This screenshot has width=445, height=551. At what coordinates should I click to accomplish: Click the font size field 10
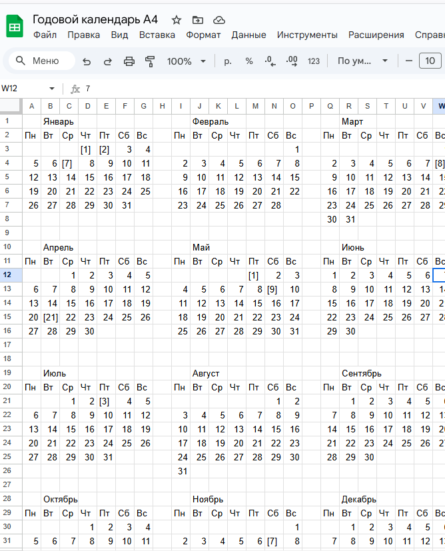coord(430,61)
